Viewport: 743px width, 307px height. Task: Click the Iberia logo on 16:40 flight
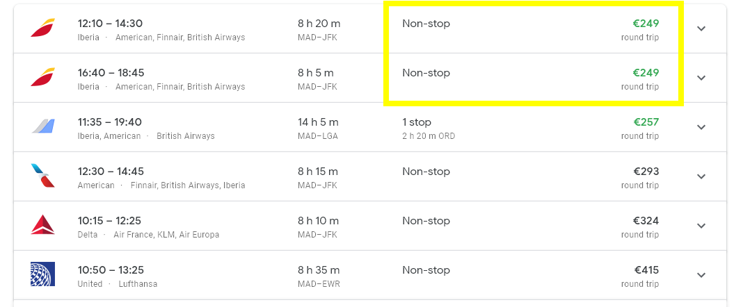42,77
